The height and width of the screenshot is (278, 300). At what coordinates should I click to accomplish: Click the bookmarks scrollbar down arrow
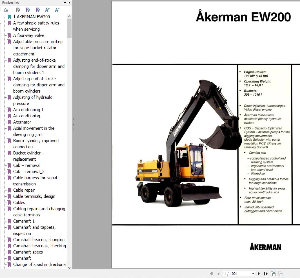pos(70,268)
